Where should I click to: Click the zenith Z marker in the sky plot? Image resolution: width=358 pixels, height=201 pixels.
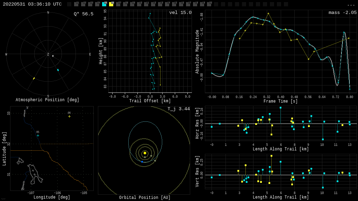click(x=48, y=54)
